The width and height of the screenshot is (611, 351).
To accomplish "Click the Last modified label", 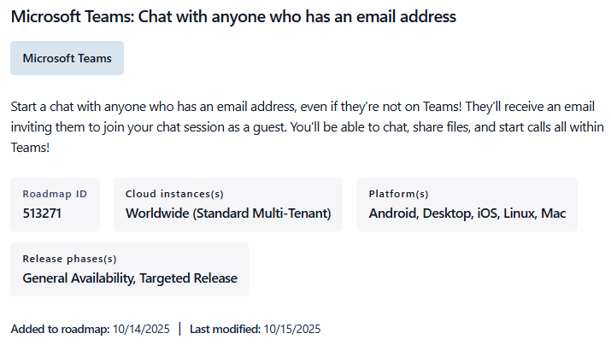I will coord(225,329).
